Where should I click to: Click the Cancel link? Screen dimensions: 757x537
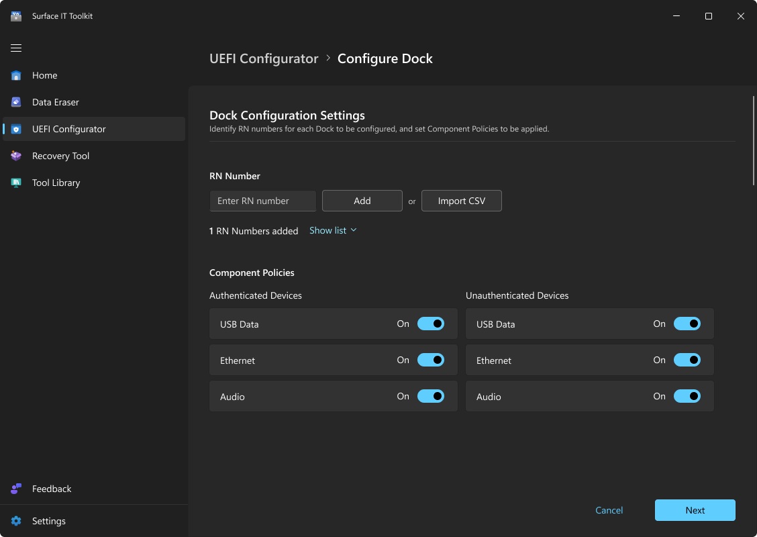609,510
